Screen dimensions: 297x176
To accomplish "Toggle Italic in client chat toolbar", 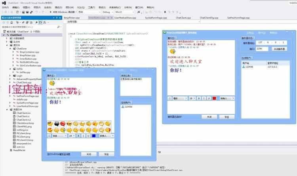I will pyautogui.click(x=83, y=136).
